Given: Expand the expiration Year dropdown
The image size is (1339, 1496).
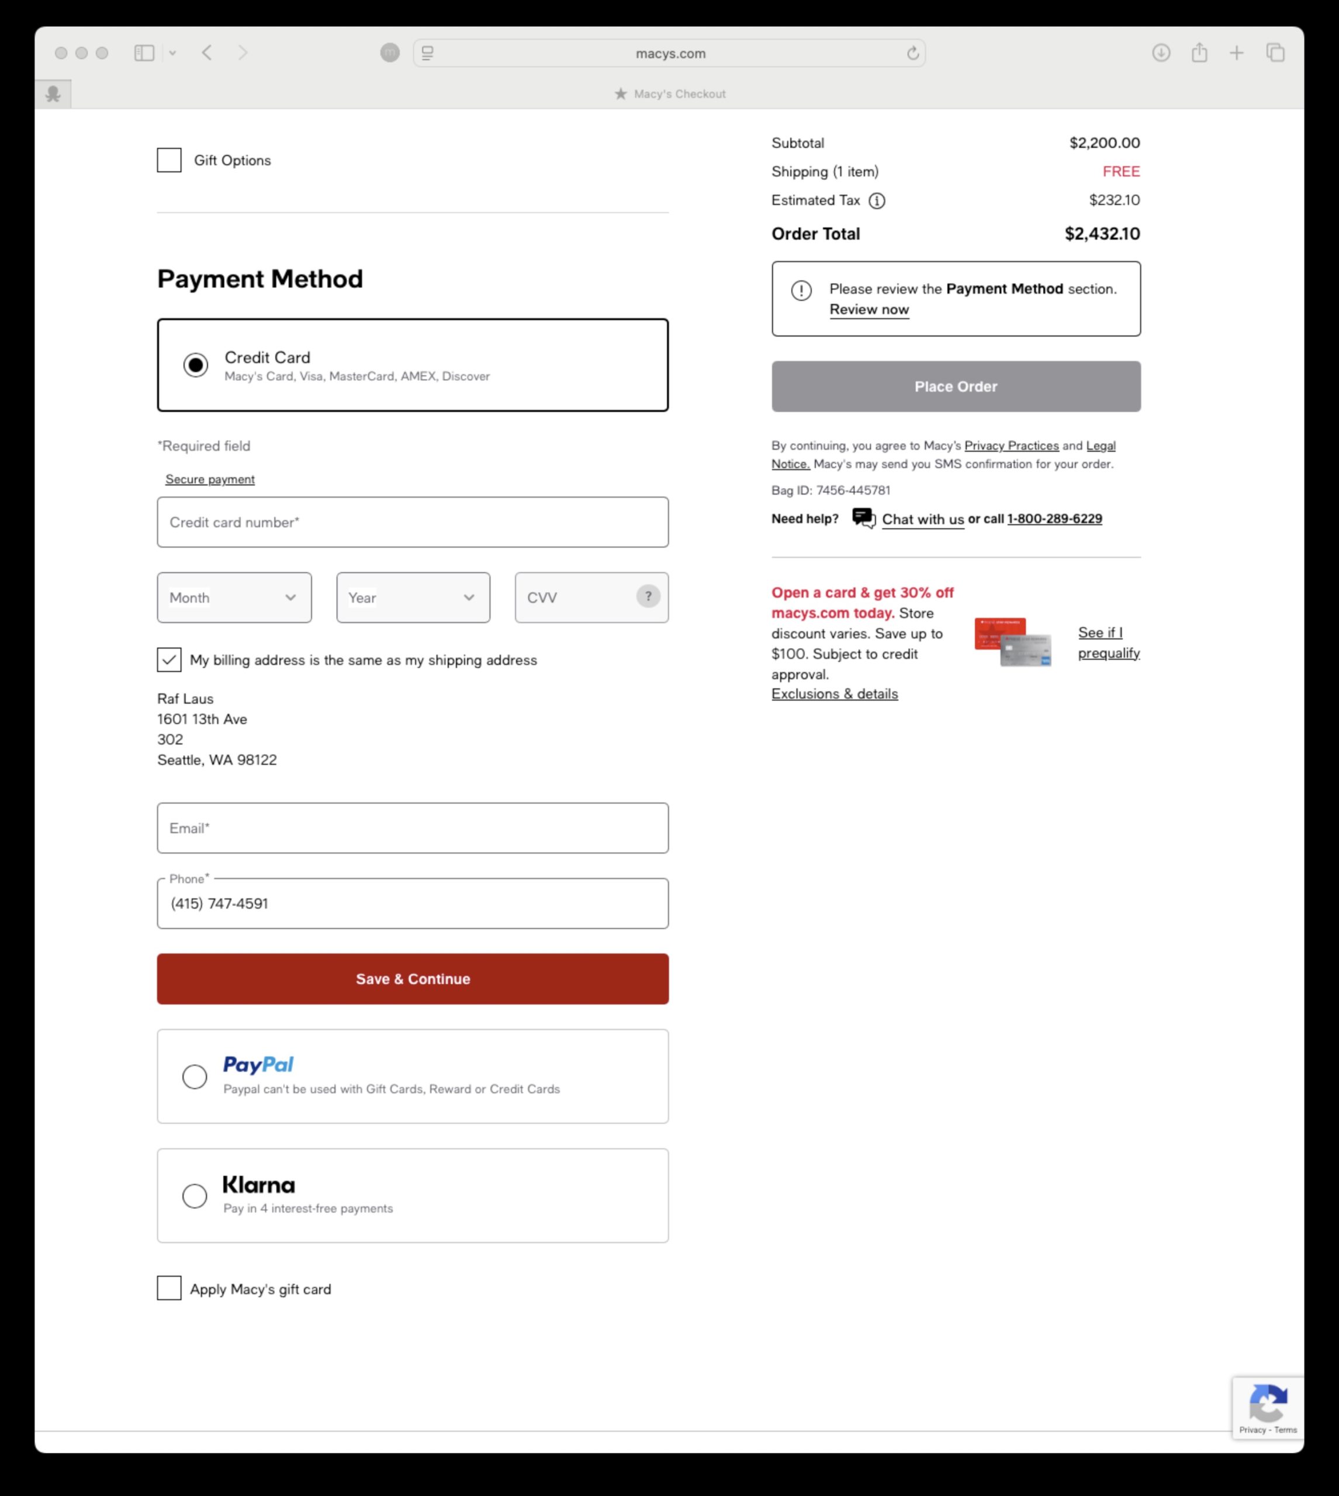Looking at the screenshot, I should coord(413,598).
